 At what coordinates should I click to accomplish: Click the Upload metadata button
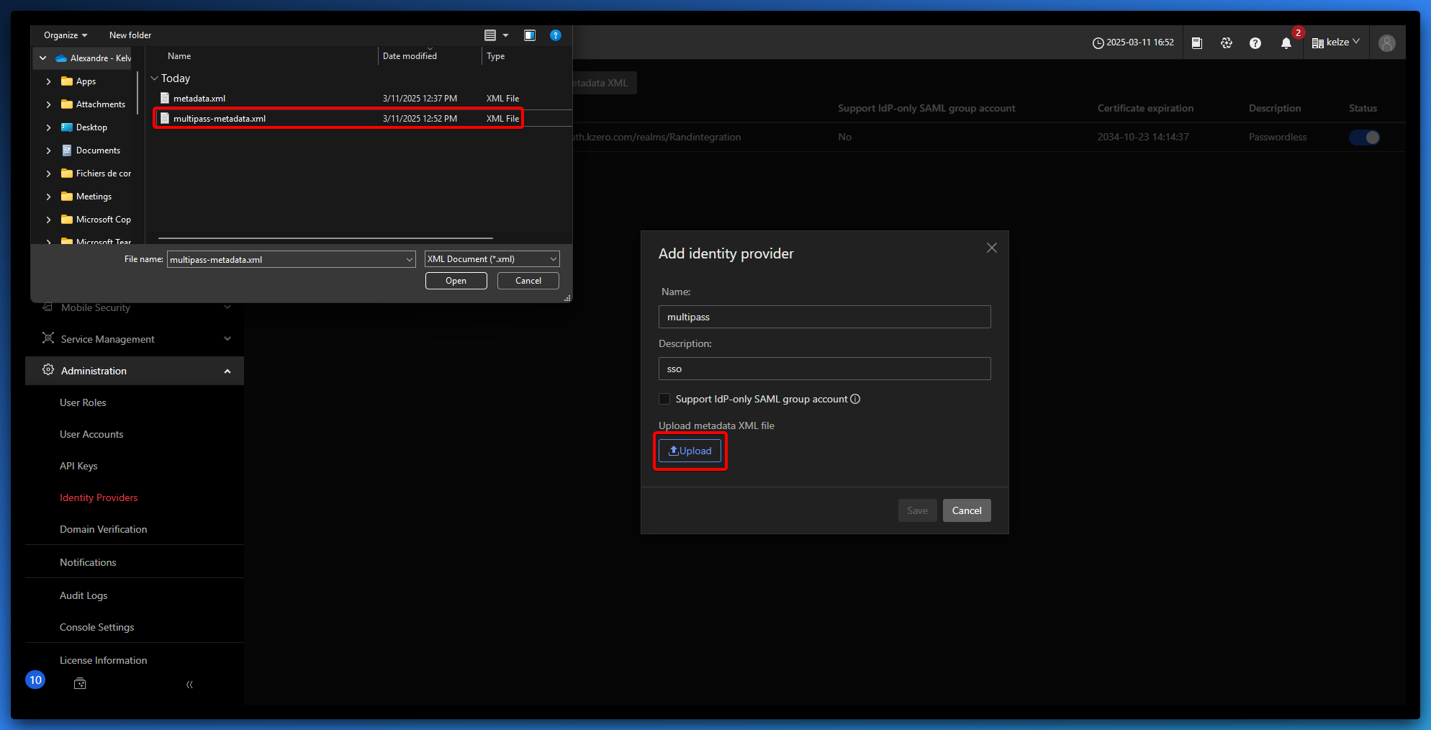pos(690,451)
